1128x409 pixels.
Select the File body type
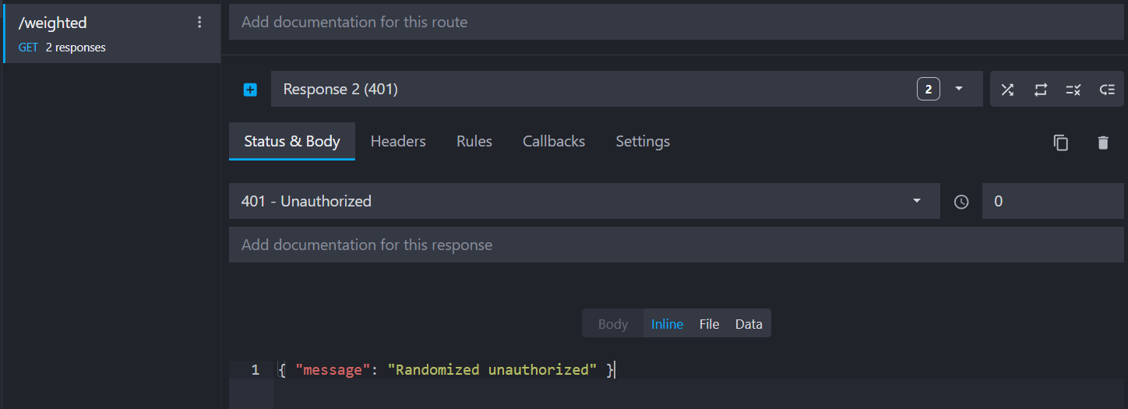tap(709, 324)
